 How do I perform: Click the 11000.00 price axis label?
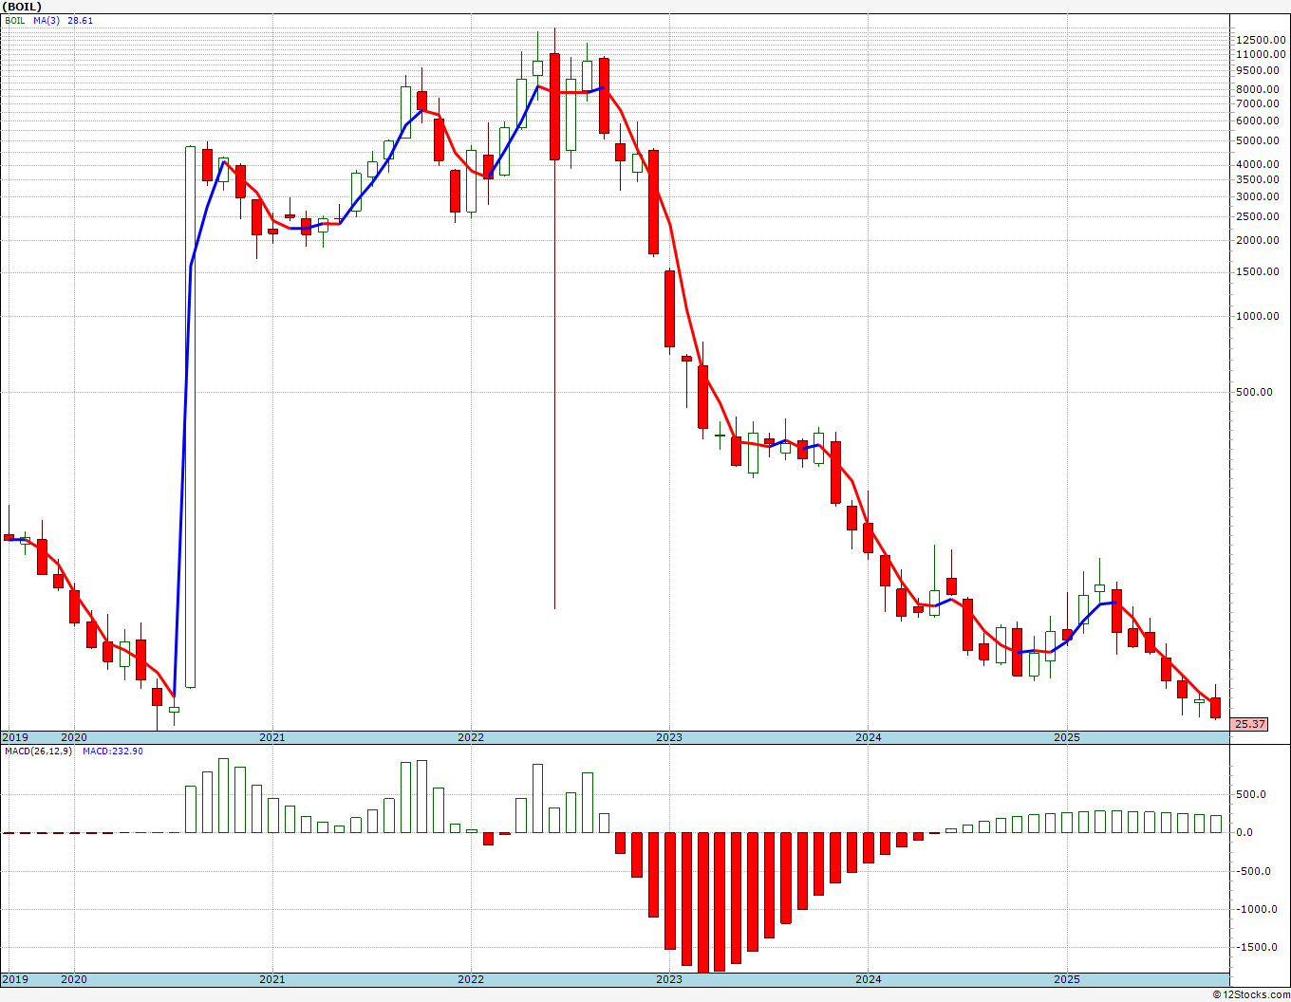click(1262, 55)
